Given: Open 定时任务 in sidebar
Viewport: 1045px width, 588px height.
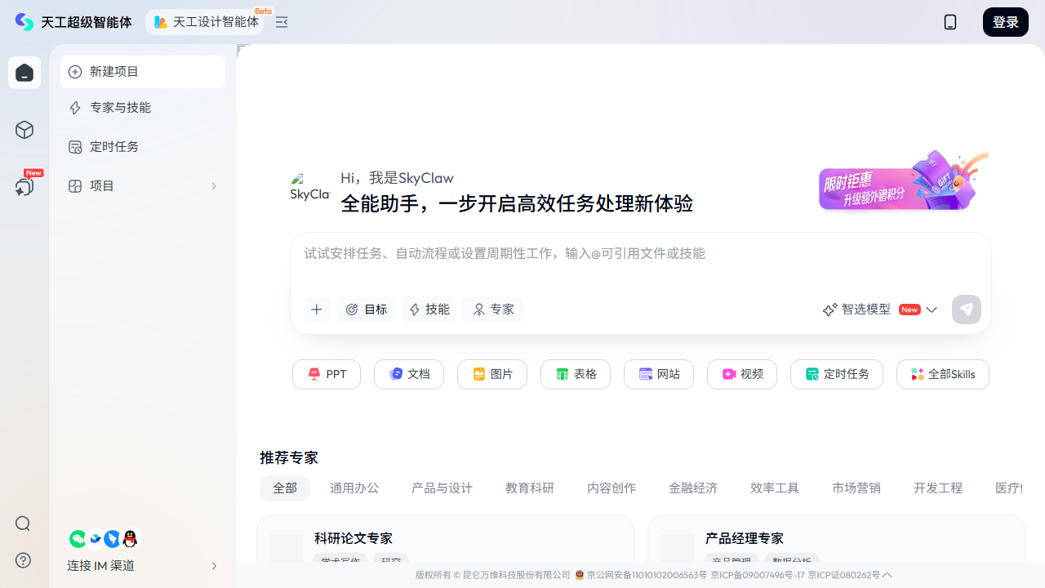Looking at the screenshot, I should [143, 147].
